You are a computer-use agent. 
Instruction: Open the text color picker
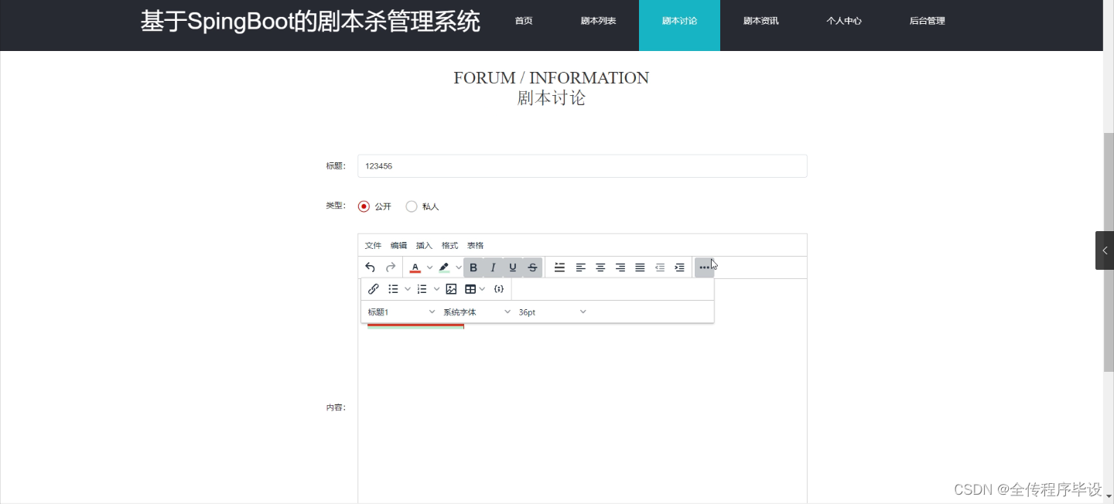pyautogui.click(x=415, y=267)
